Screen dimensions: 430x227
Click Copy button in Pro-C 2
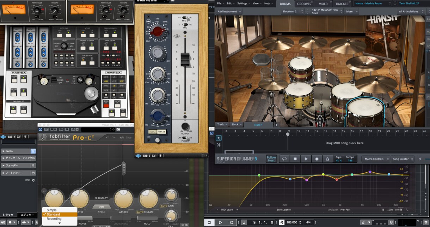coord(129,137)
